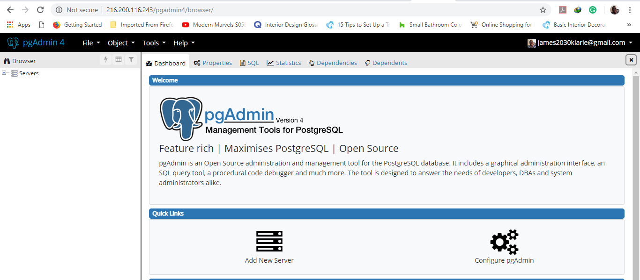Open the Tools menu

[154, 43]
